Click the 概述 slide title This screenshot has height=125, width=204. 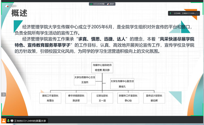pos(19,14)
